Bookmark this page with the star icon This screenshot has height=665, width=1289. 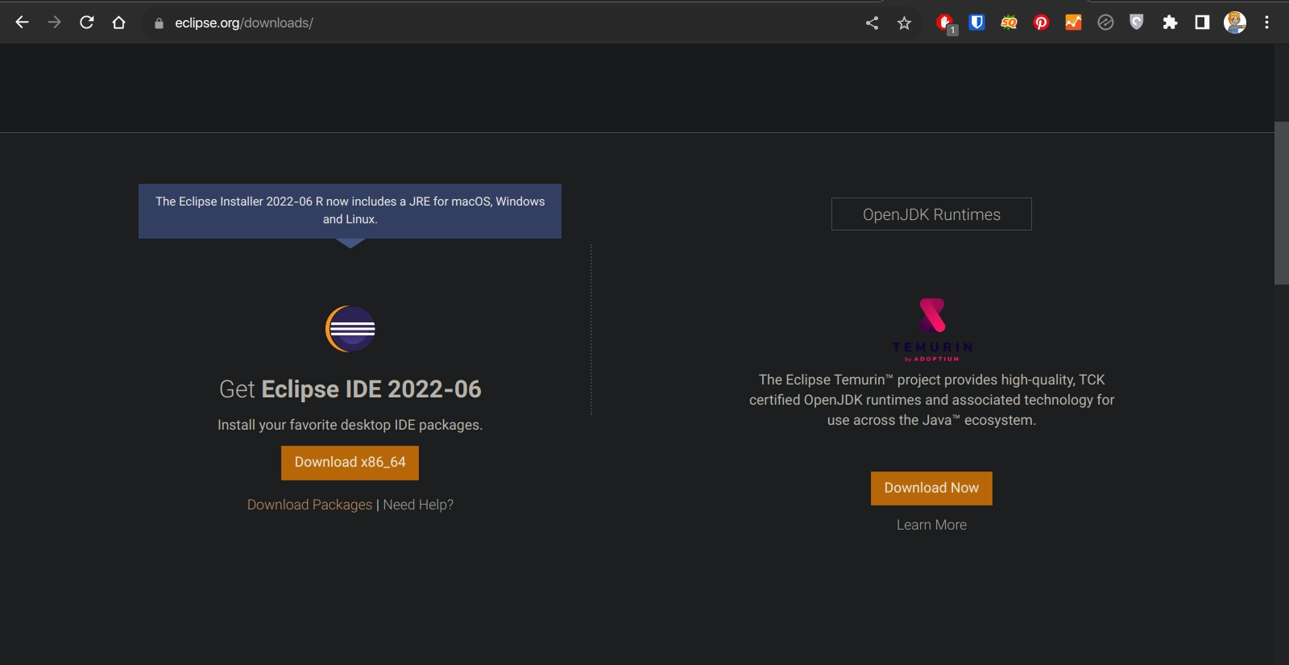pos(904,23)
